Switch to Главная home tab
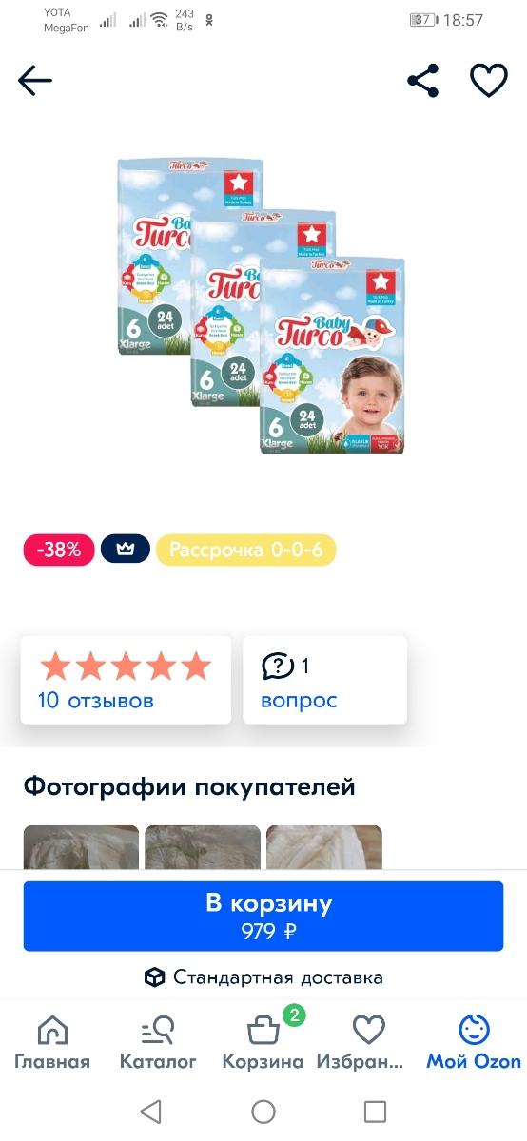Viewport: 527px width, 1141px height. click(x=52, y=1043)
